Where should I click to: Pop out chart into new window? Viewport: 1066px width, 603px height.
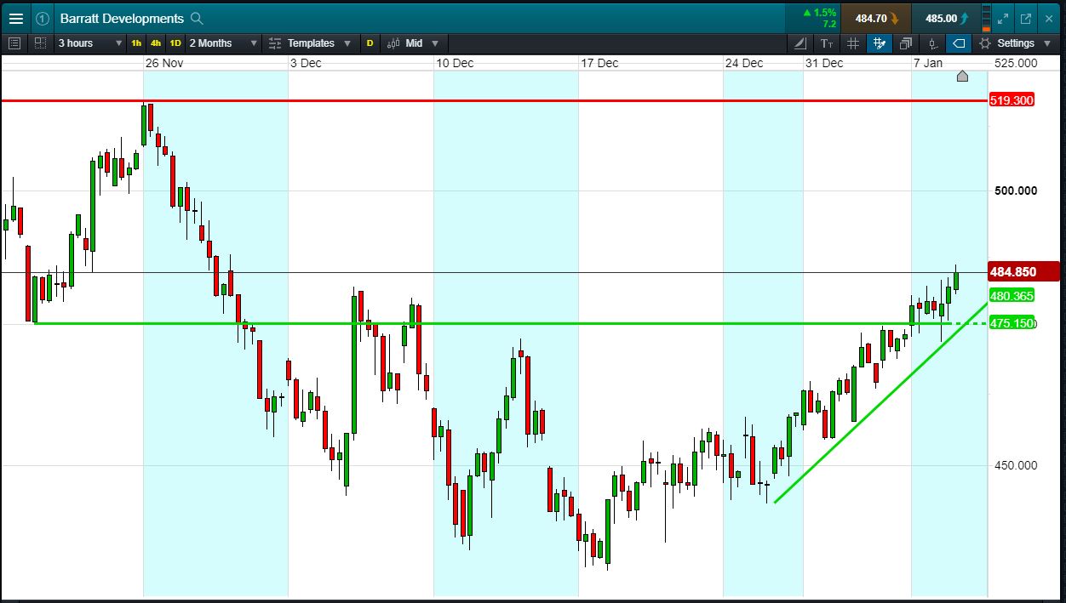[x=1026, y=18]
